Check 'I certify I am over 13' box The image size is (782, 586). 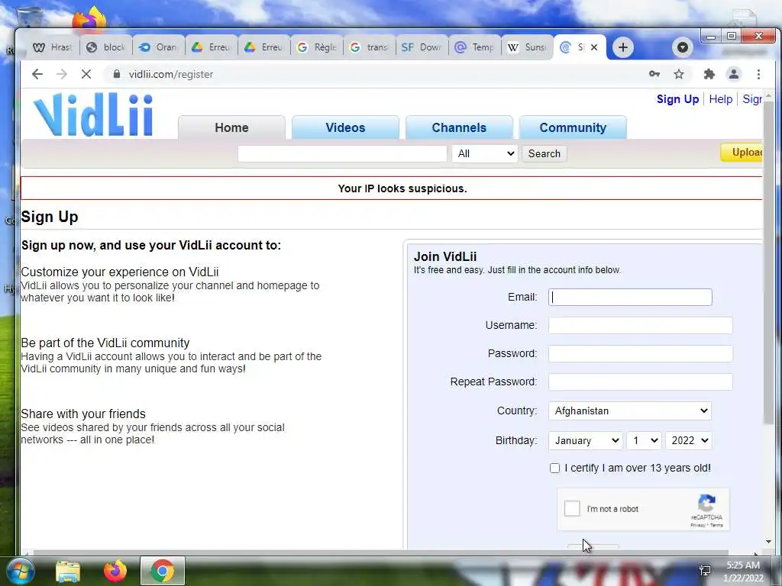click(554, 468)
